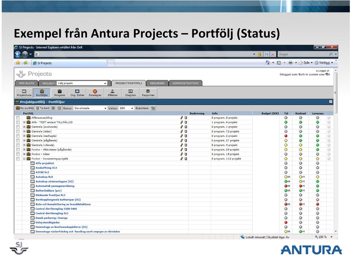Click the Google search field
This screenshot has height=256, width=351.
point(303,54)
